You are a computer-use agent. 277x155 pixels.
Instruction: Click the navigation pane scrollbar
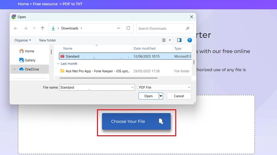51,52
